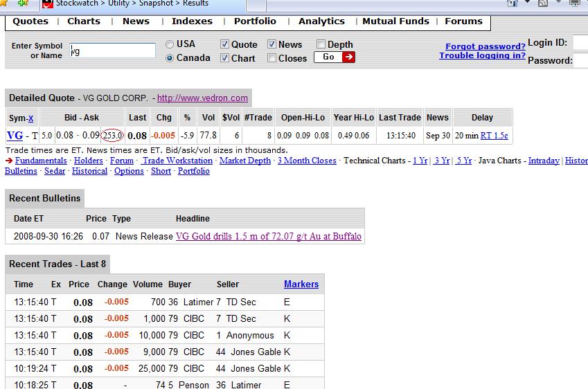Image resolution: width=588 pixels, height=389 pixels.
Task: Open the Holders link
Action: click(88, 161)
